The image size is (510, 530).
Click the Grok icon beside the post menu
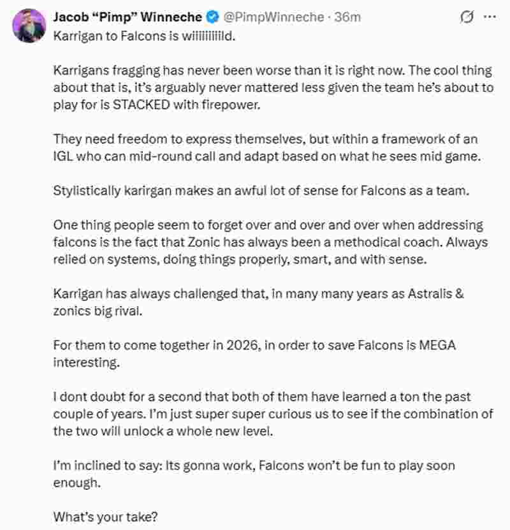pos(467,17)
